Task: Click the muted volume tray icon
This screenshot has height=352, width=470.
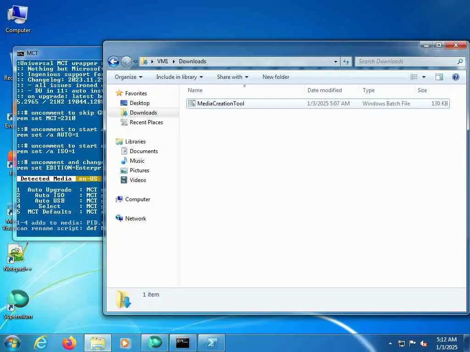Action: coord(424,344)
